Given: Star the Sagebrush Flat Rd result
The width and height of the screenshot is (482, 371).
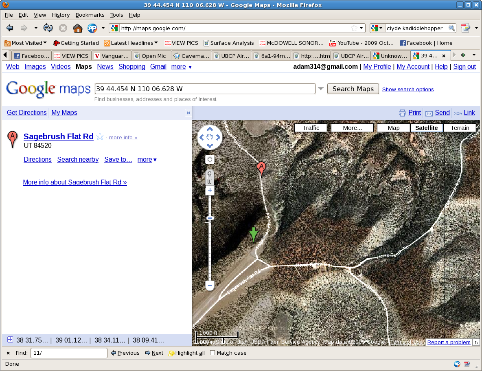Looking at the screenshot, I should tap(100, 137).
